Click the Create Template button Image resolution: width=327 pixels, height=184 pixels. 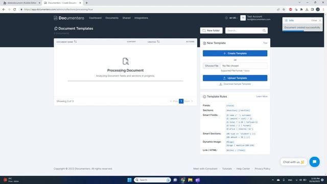235,53
